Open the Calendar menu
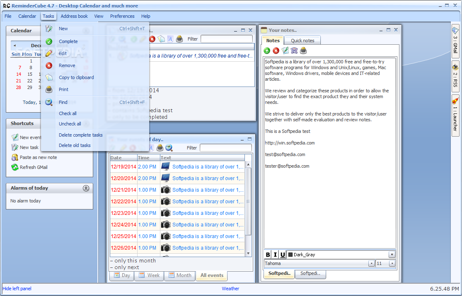462x296 pixels. pyautogui.click(x=27, y=16)
